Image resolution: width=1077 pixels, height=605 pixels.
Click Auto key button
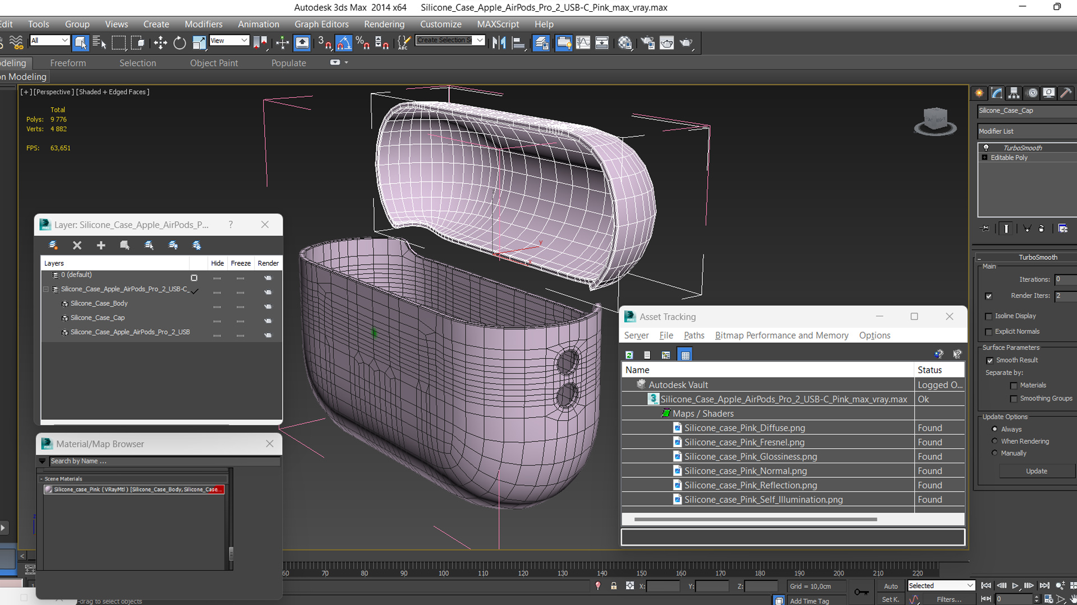coord(891,586)
